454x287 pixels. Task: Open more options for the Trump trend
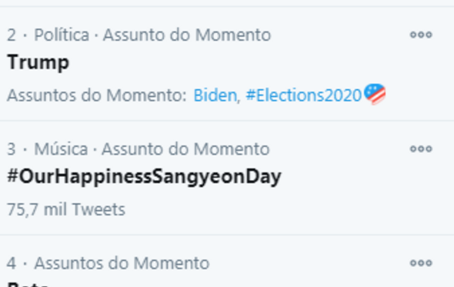[421, 35]
